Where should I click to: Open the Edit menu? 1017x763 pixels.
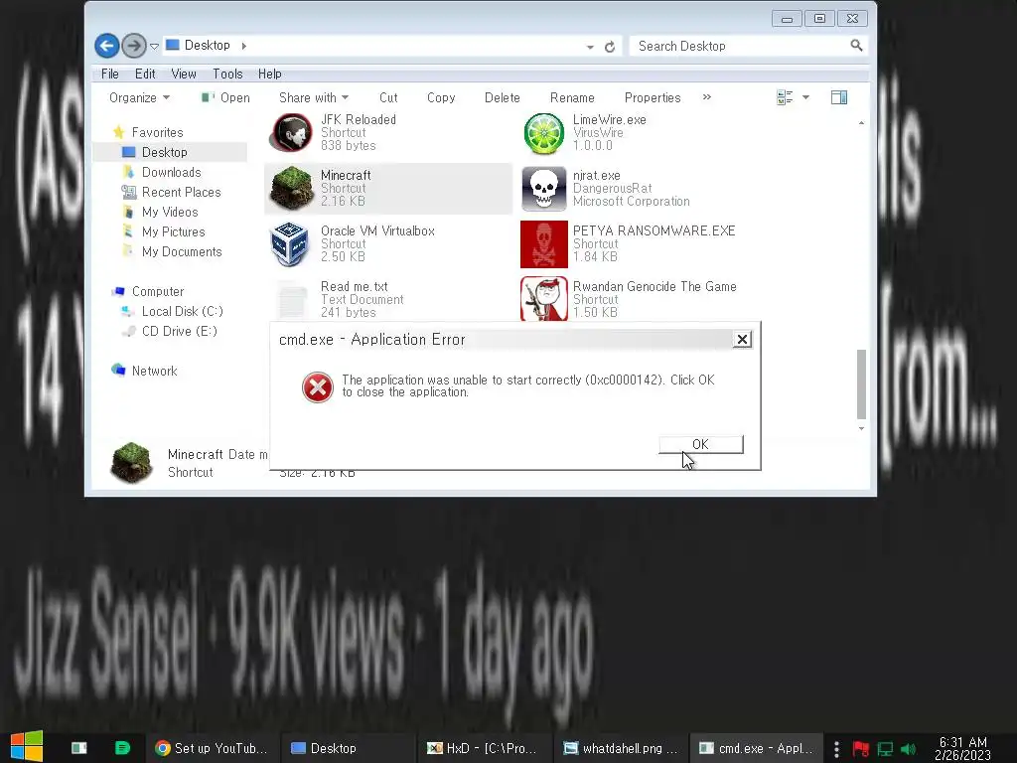145,74
